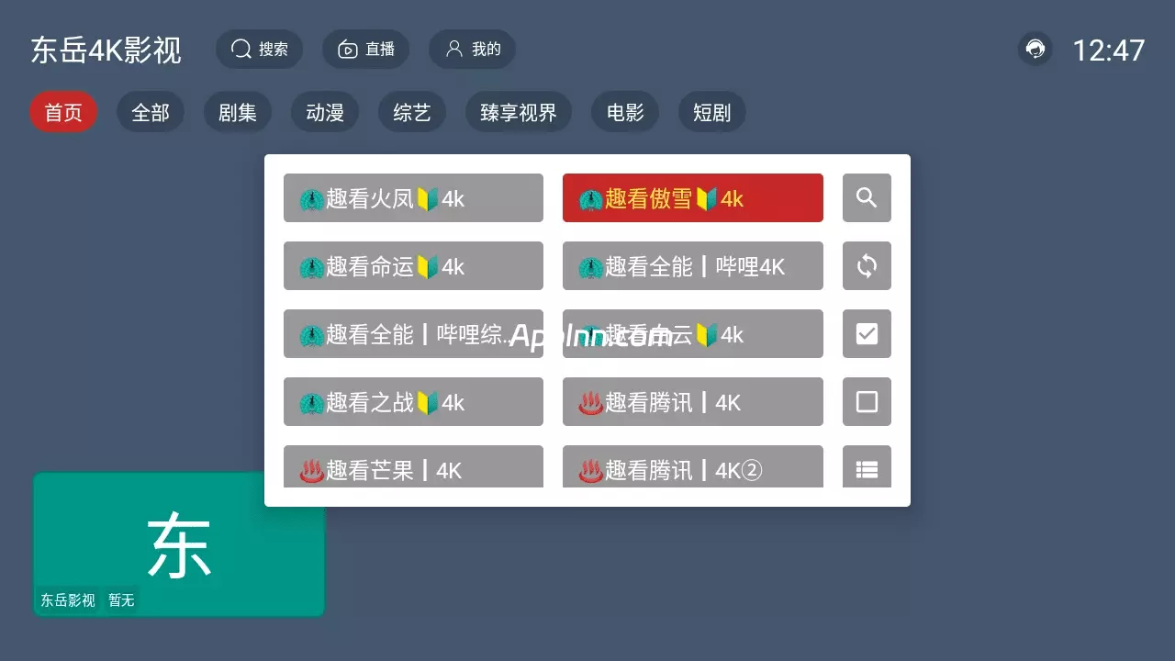Select source 趣看腾讯丨4K②
Image resolution: width=1175 pixels, height=661 pixels.
[693, 467]
